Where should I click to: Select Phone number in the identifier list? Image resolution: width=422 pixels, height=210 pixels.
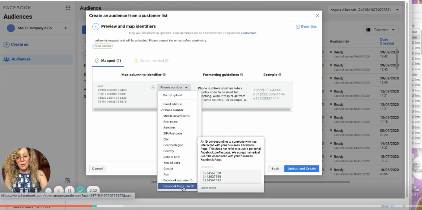click(173, 110)
